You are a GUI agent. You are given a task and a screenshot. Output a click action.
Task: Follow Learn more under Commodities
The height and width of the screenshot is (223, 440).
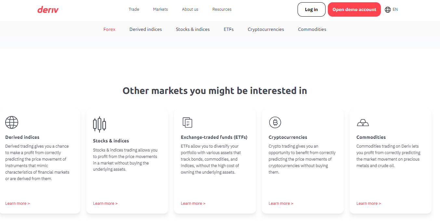(x=368, y=203)
